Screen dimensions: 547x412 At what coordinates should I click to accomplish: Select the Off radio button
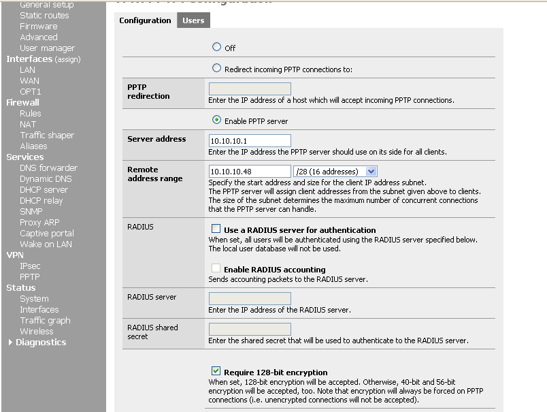coord(216,47)
